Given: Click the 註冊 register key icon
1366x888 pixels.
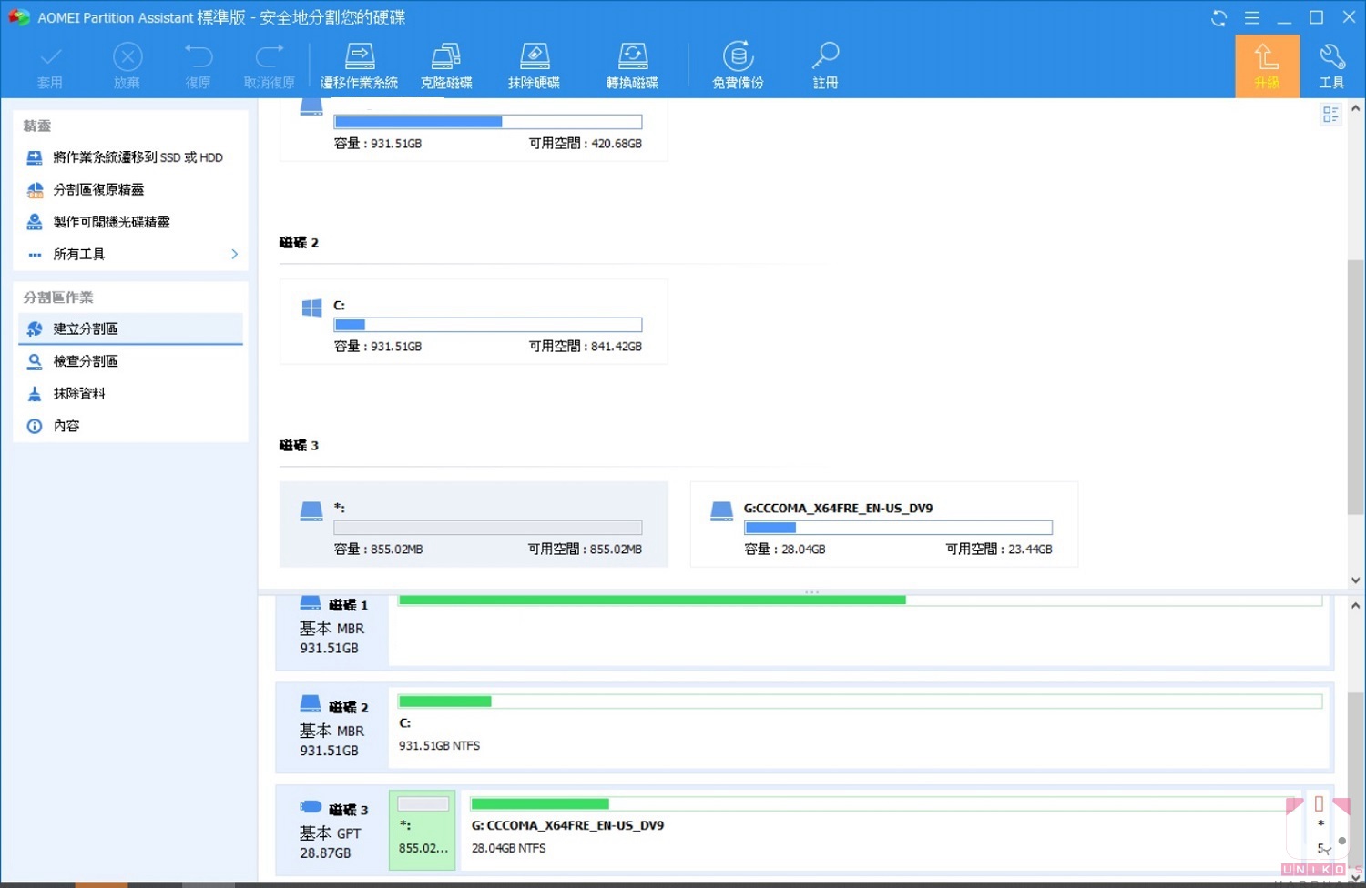Looking at the screenshot, I should pyautogui.click(x=825, y=66).
